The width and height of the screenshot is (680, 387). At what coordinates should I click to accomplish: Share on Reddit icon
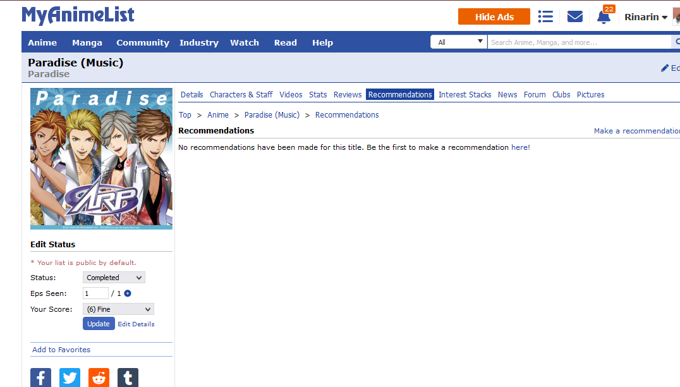pos(99,378)
